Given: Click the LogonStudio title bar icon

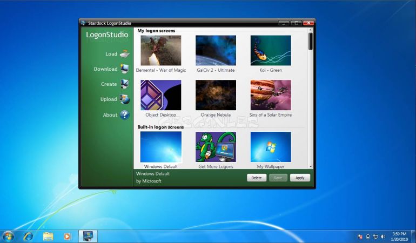Looking at the screenshot, I should tap(83, 23).
